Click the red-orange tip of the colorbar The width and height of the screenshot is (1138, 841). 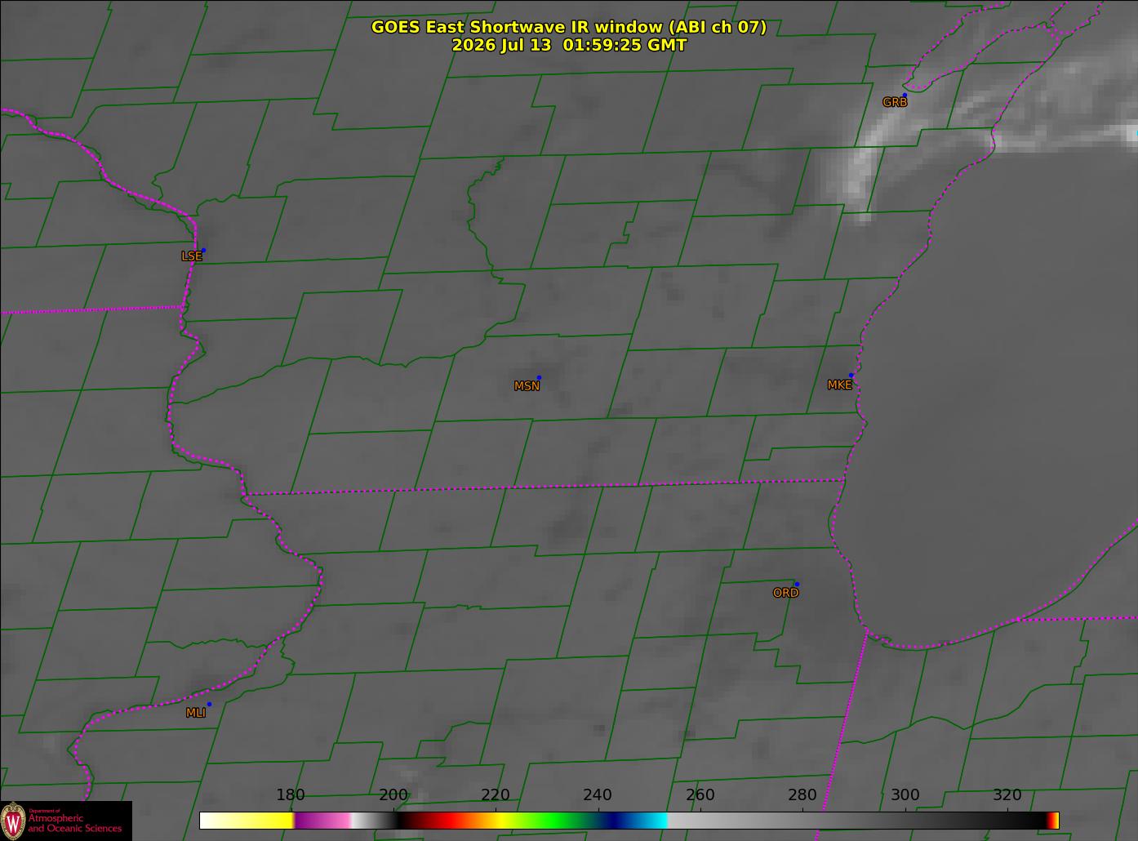click(1054, 821)
